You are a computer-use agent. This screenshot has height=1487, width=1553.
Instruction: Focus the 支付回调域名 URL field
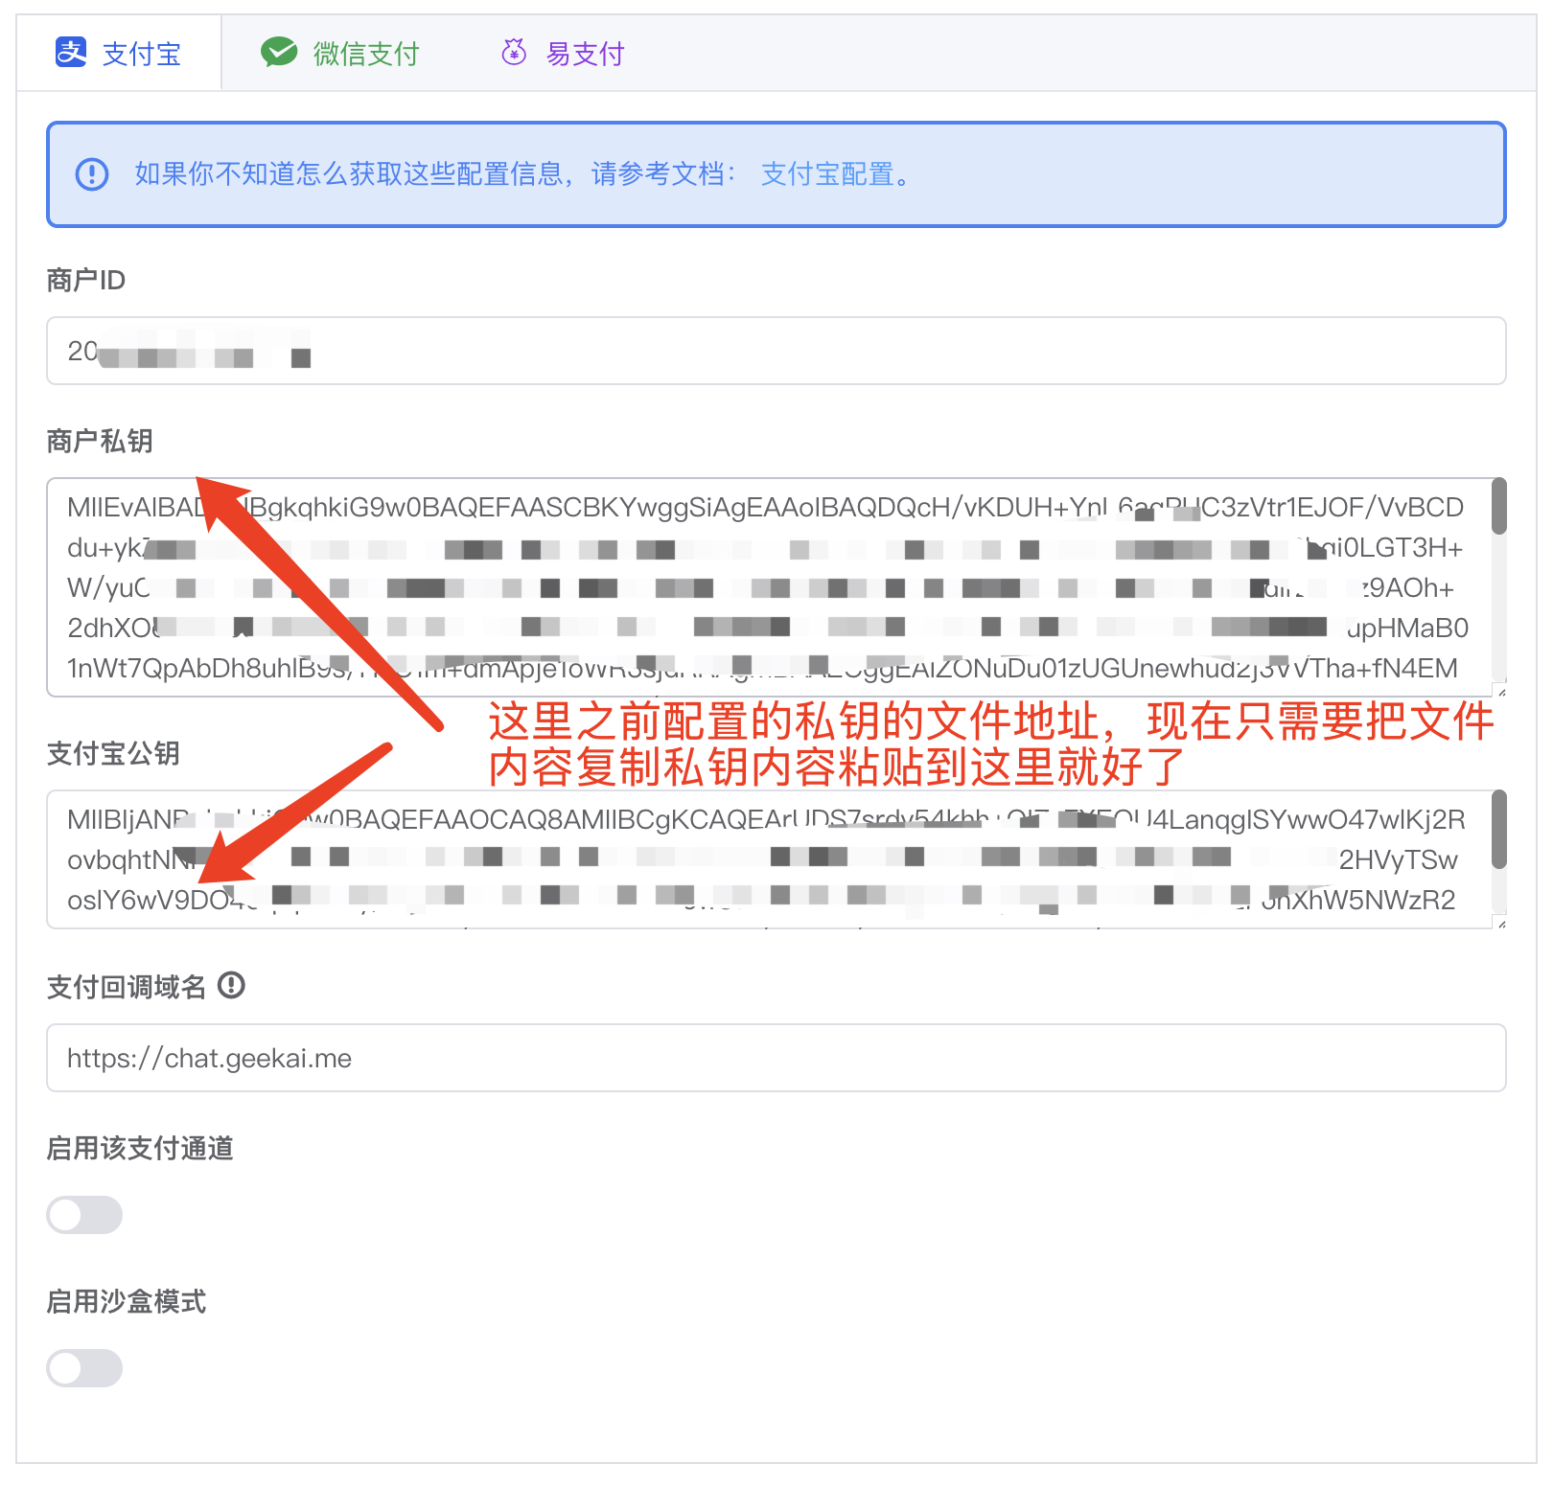tap(775, 1058)
